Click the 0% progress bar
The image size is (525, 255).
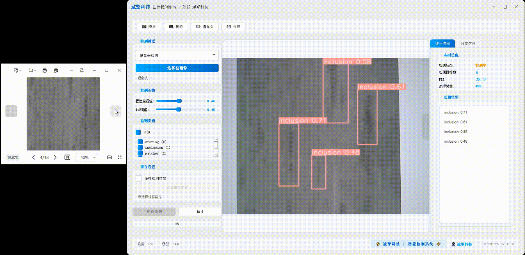click(x=177, y=224)
